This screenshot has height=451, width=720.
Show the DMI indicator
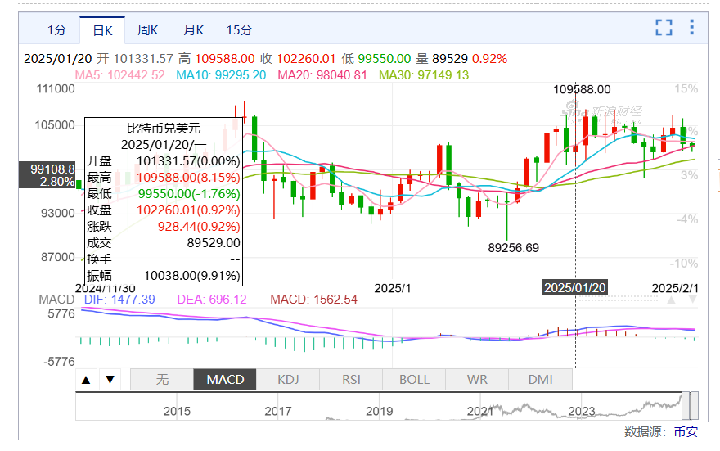click(x=540, y=379)
